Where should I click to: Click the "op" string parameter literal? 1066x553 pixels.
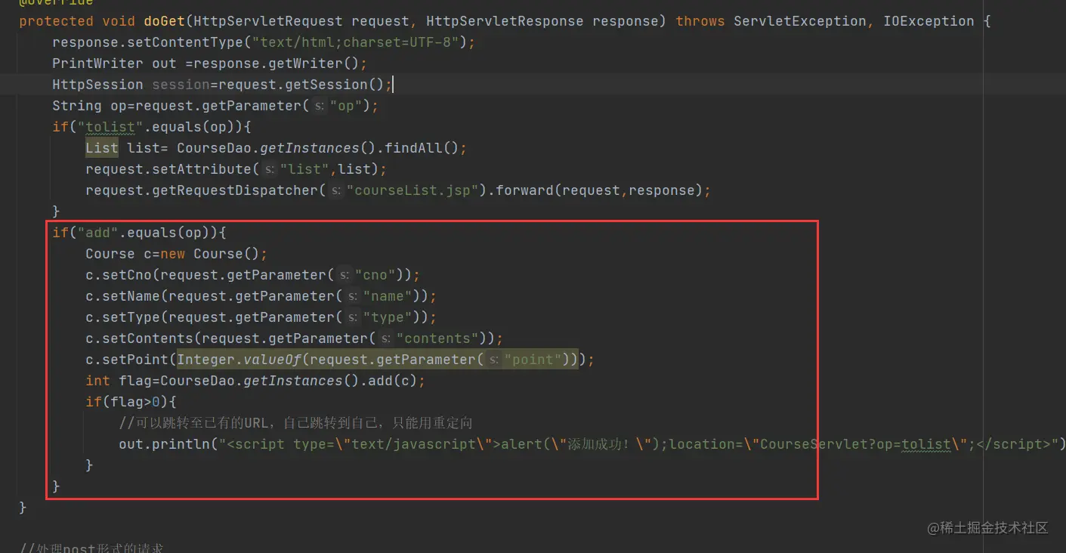[347, 106]
